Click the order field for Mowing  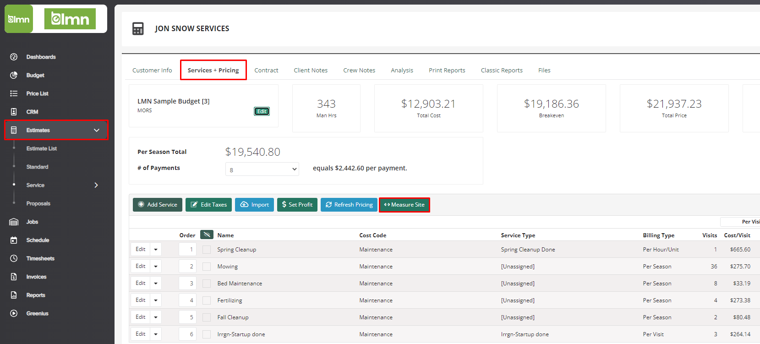pyautogui.click(x=187, y=267)
